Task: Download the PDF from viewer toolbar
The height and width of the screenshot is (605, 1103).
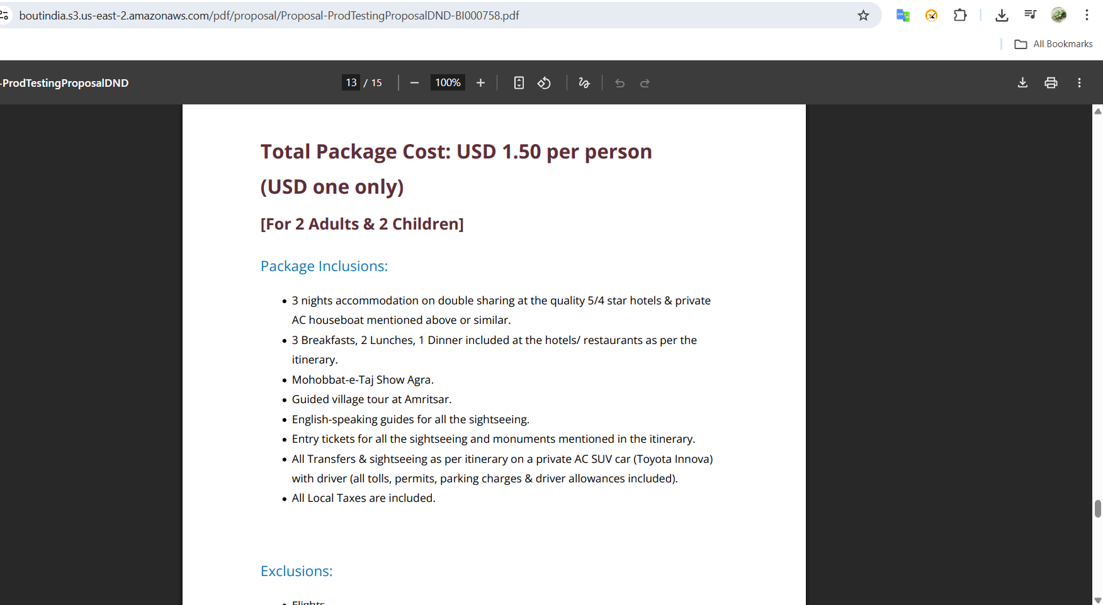Action: 1022,83
